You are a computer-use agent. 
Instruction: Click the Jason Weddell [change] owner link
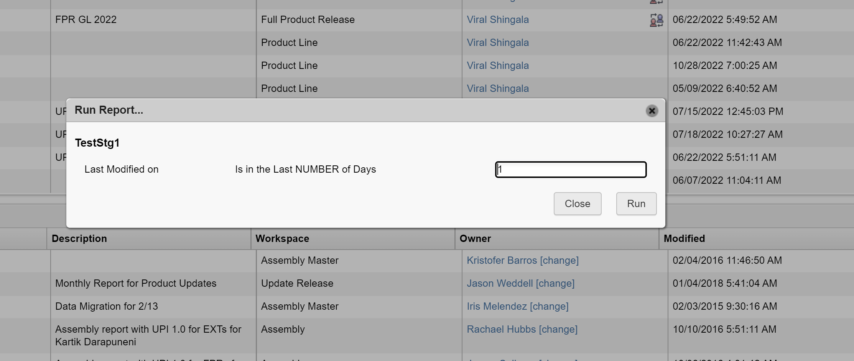520,284
